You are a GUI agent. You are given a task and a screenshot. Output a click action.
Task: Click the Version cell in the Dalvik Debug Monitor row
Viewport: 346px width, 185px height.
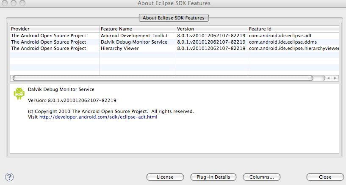pyautogui.click(x=211, y=42)
